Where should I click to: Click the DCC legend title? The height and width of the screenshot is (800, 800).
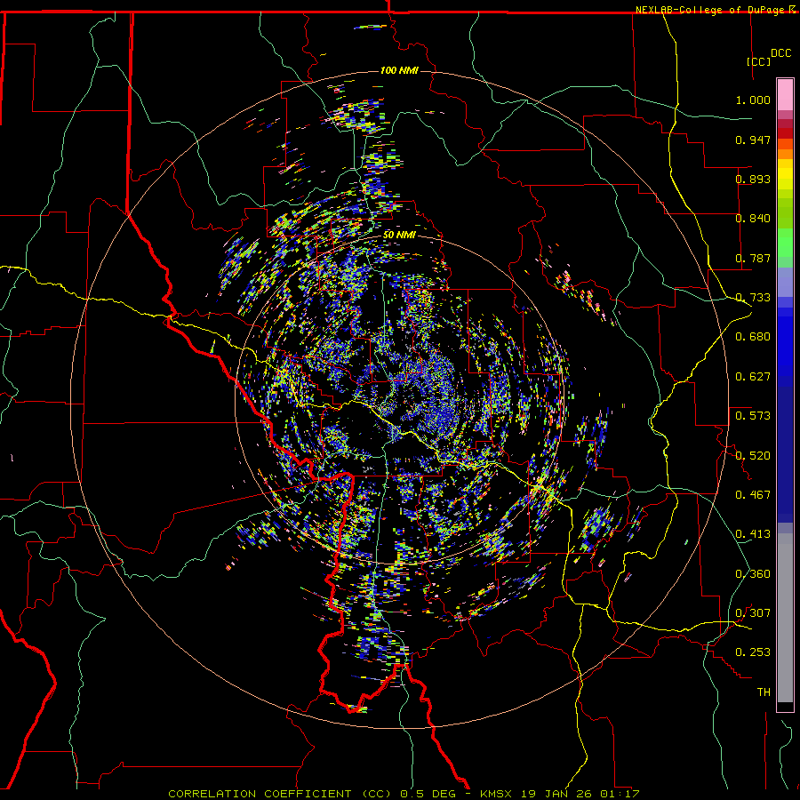[x=780, y=53]
